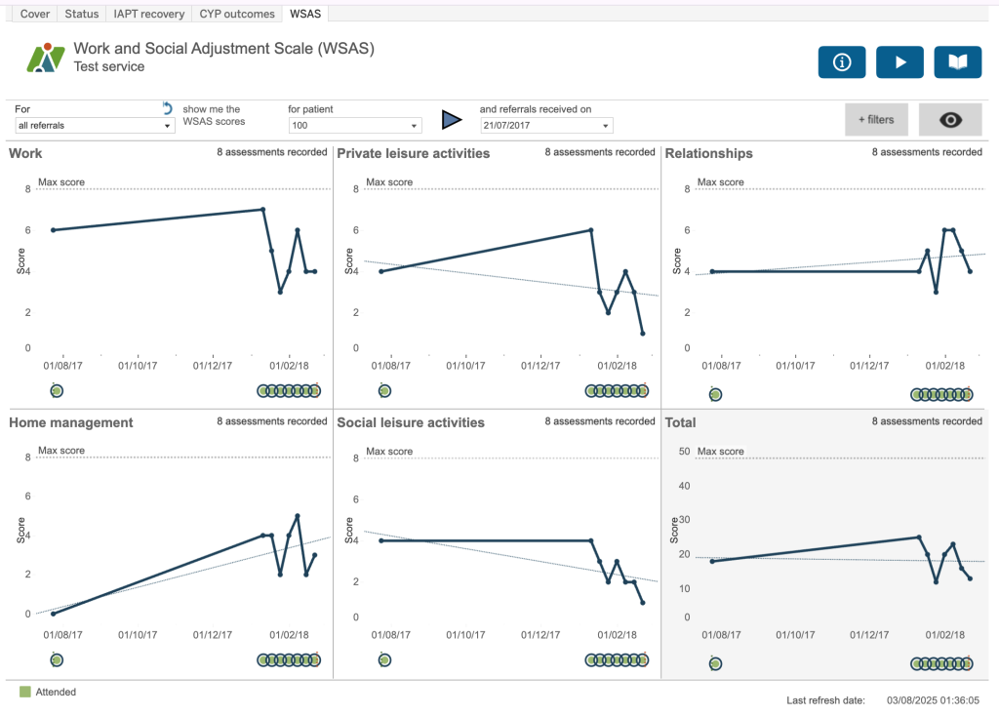Click the undo arrow beside referrals
Screen dimensions: 999x716
167,108
